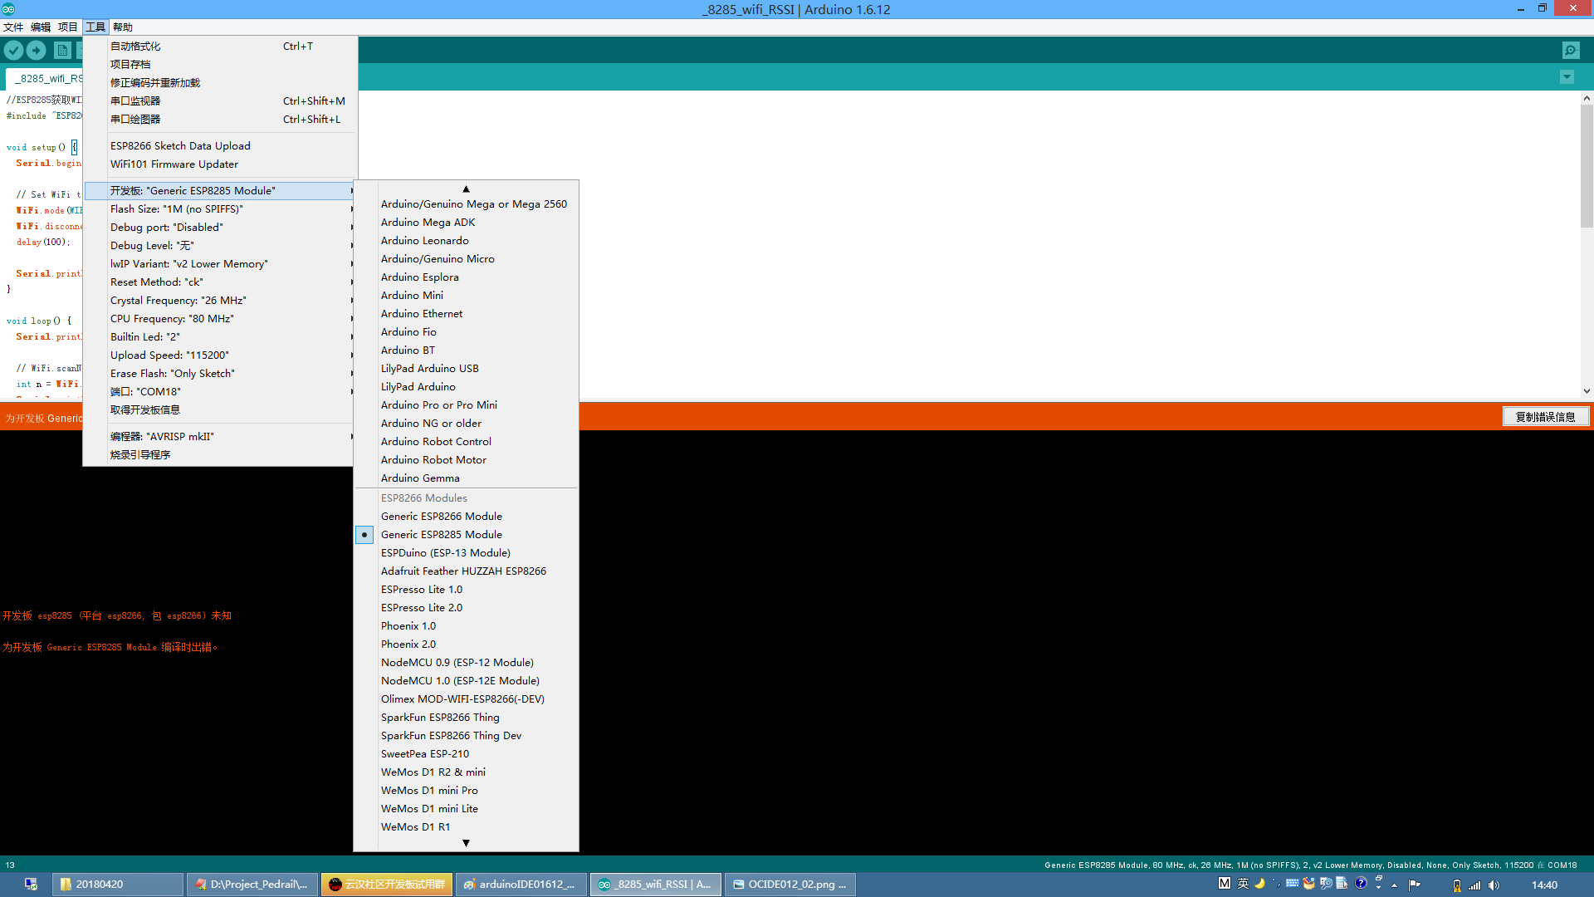Click the Upload arrow icon
Viewport: 1594px width, 897px height.
coord(37,50)
